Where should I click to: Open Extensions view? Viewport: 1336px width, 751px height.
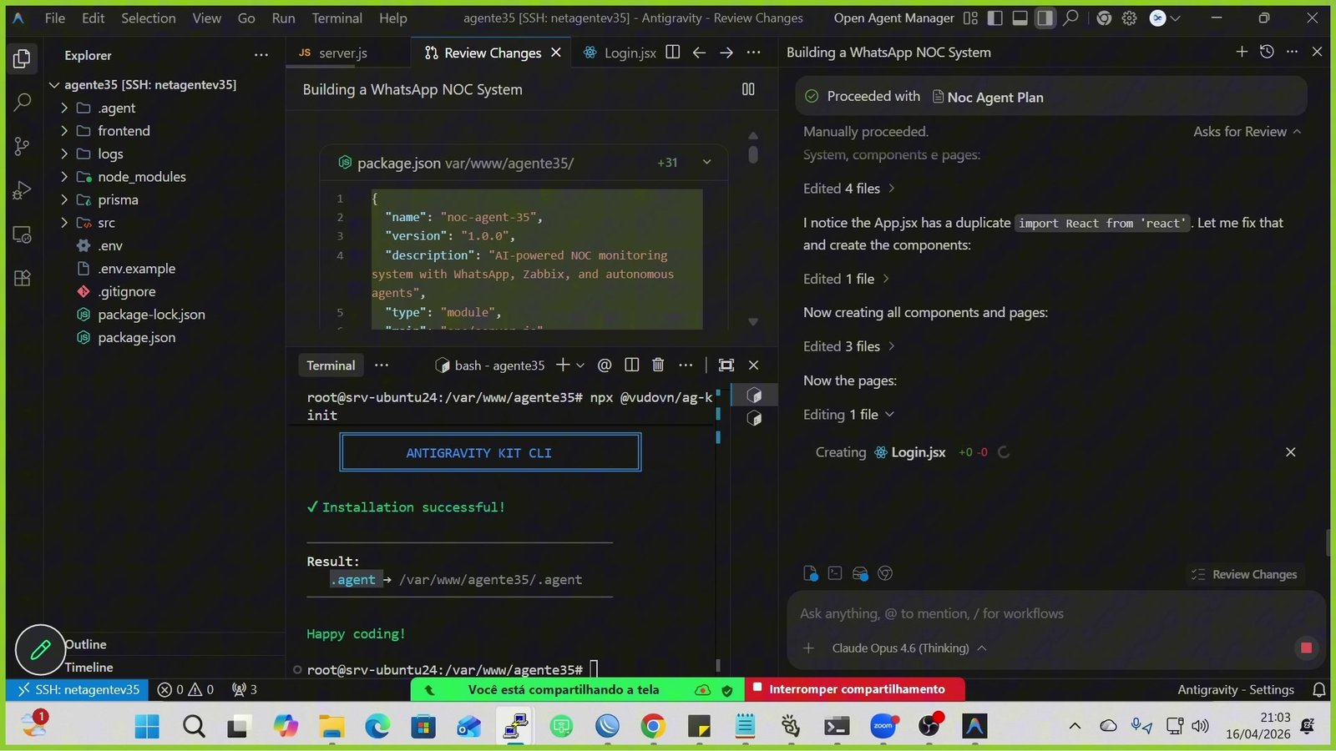pyautogui.click(x=23, y=279)
